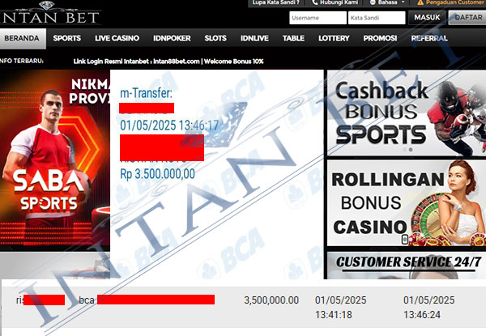
Task: Click the DAFTAR register button
Action: coord(467,17)
